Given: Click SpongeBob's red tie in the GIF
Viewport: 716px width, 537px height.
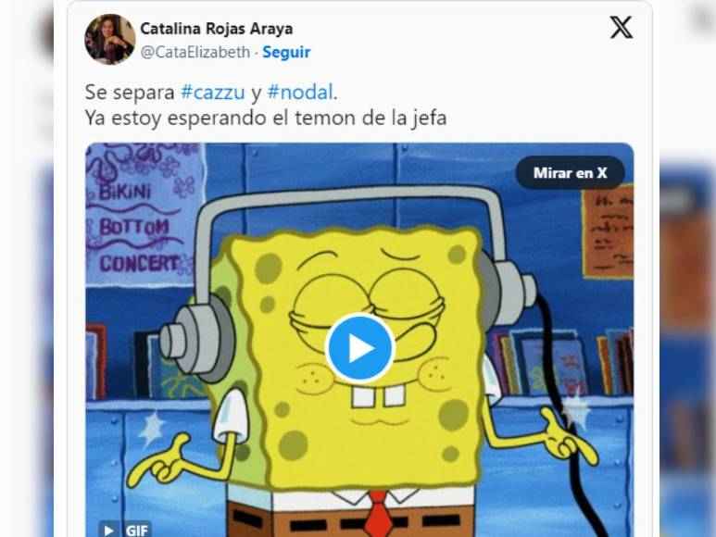Looking at the screenshot, I should 379,514.
